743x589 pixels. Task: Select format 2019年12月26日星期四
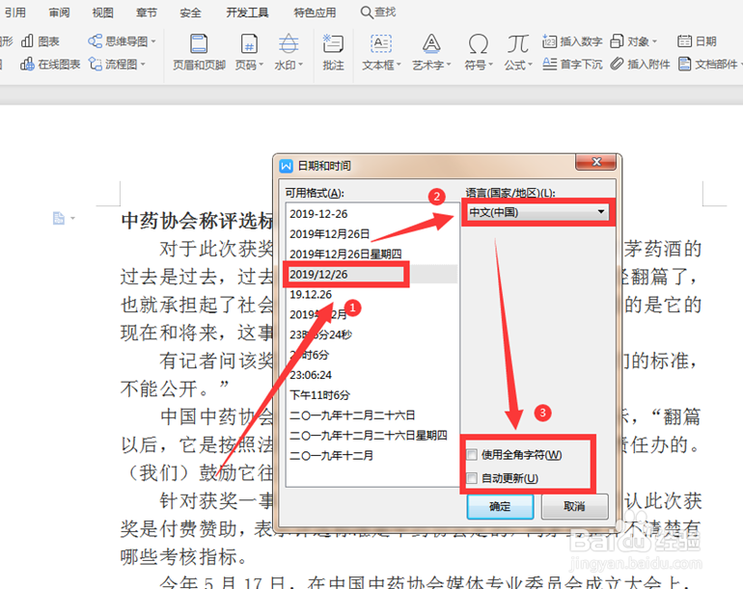pyautogui.click(x=371, y=254)
